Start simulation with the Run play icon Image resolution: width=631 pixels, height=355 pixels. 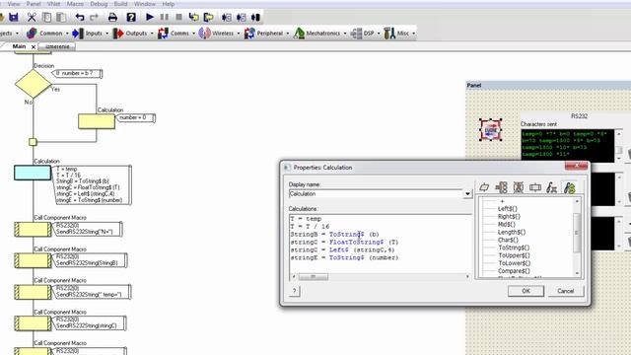150,18
